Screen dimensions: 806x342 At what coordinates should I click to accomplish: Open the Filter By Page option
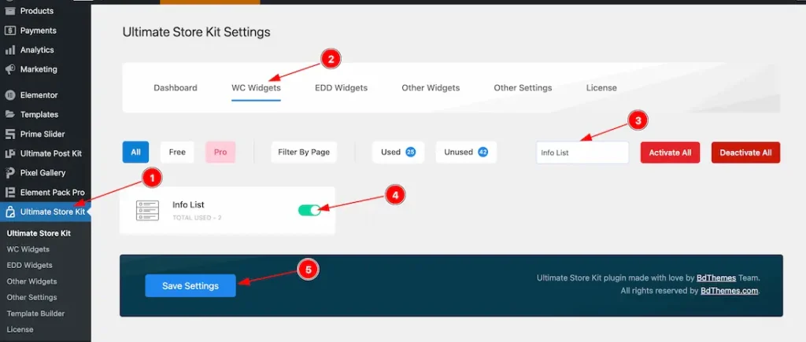tap(304, 152)
